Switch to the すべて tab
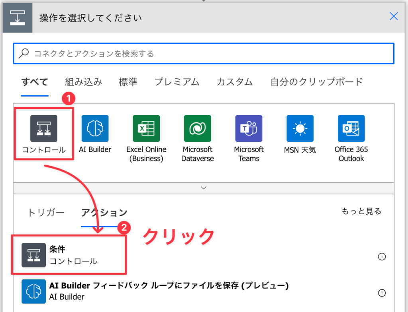This screenshot has width=408, height=312. tap(35, 82)
